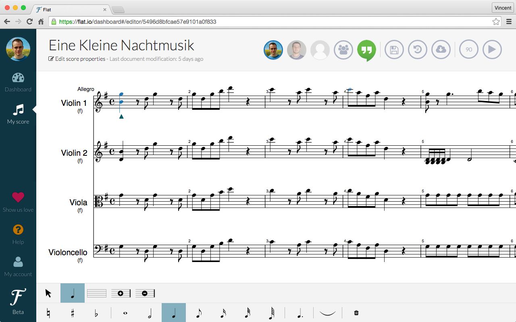The height and width of the screenshot is (322, 516).
Task: Select the Violin 1 staff label
Action: click(74, 103)
